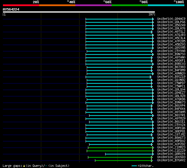Click the UniRef100_C5Y0Z4 label

click(171, 125)
